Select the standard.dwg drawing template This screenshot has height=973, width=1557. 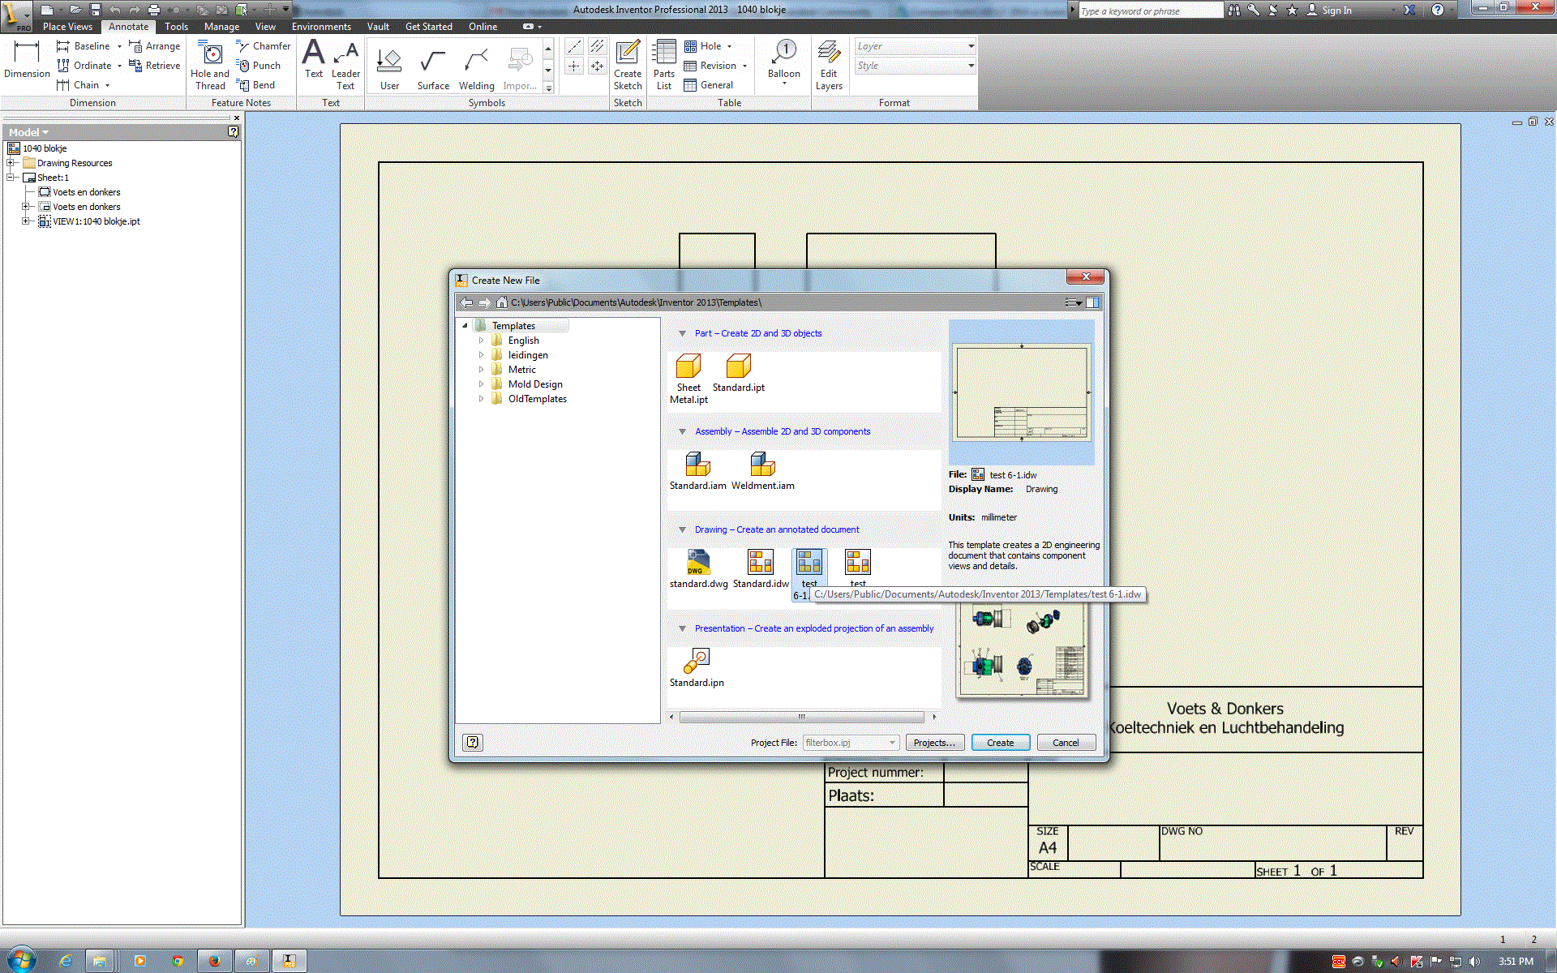click(698, 569)
